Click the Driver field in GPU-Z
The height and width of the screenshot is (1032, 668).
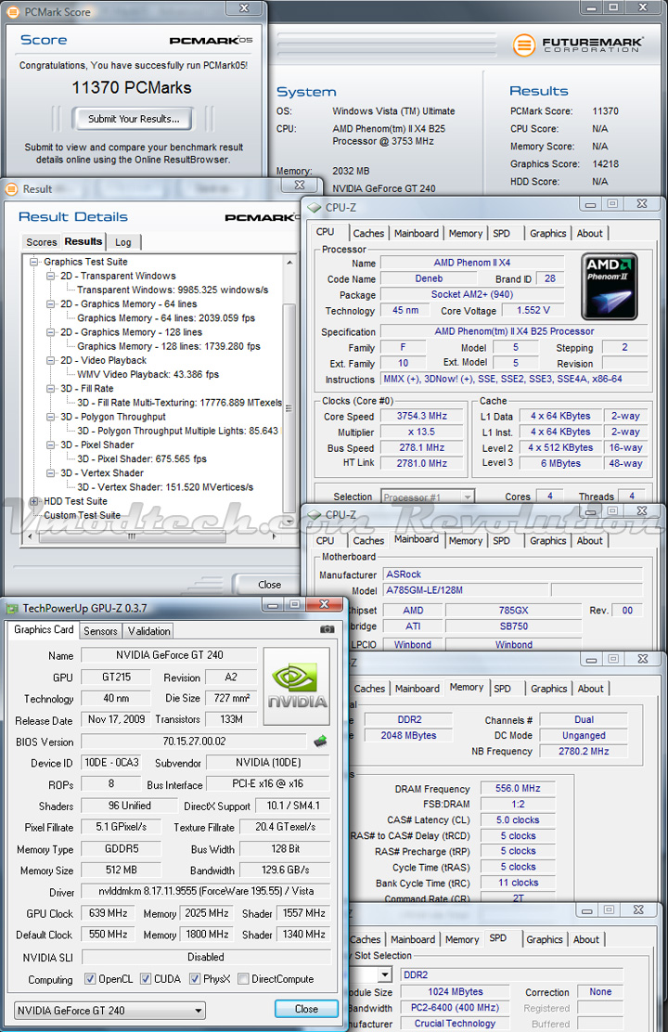(206, 891)
